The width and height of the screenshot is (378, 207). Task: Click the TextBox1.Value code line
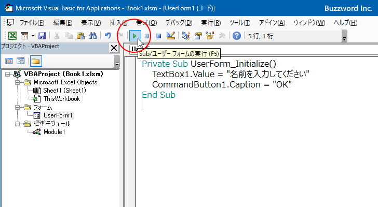[x=231, y=74]
